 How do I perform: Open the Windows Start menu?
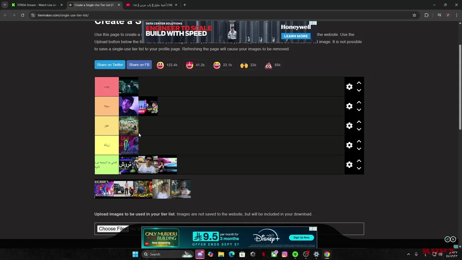coord(135,254)
